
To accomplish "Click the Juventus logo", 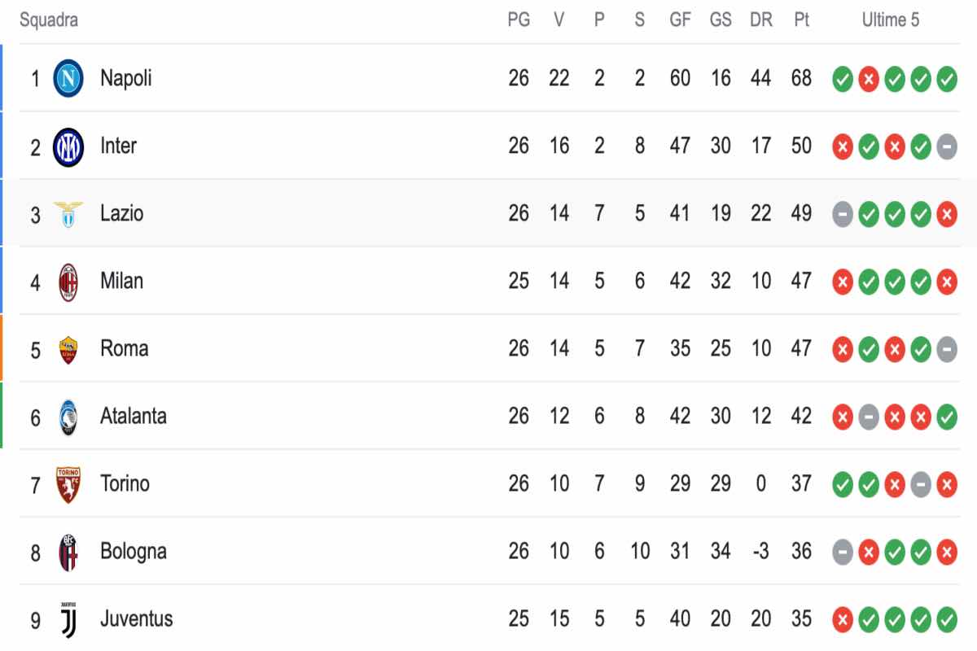I will (x=68, y=620).
